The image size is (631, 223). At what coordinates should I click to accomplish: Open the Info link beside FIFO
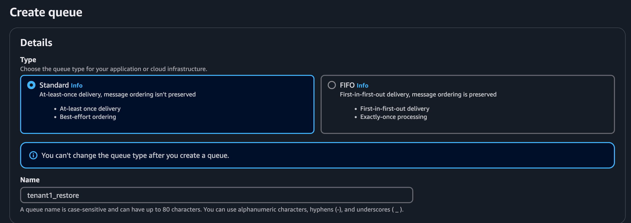[362, 86]
